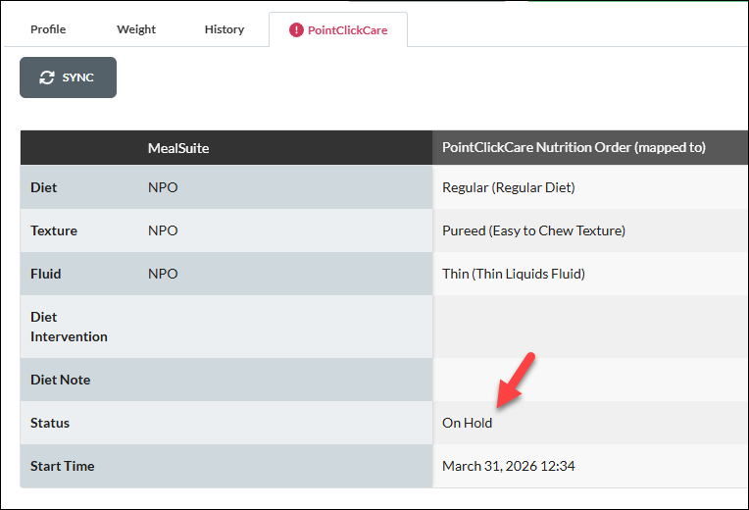Select NPO value in Diet row
749x510 pixels.
[163, 187]
